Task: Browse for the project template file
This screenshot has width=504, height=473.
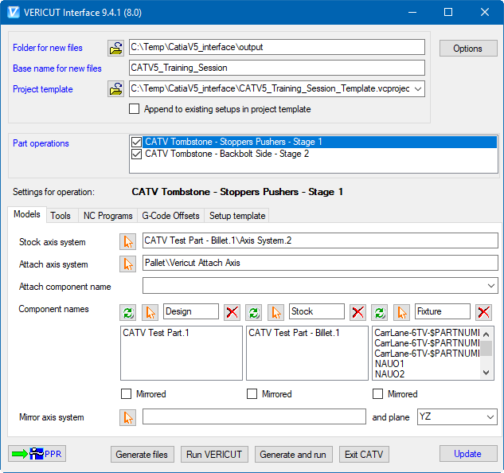Action: [115, 89]
